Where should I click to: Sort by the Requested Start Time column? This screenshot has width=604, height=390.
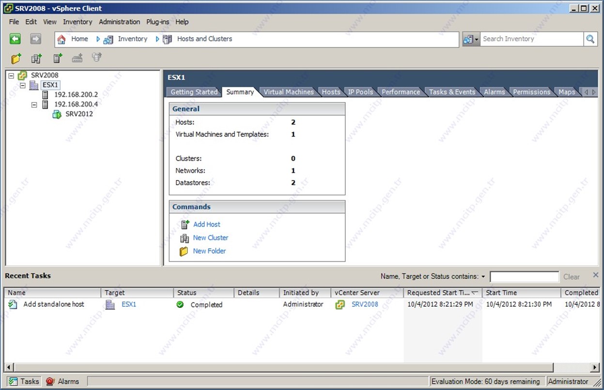click(x=443, y=293)
